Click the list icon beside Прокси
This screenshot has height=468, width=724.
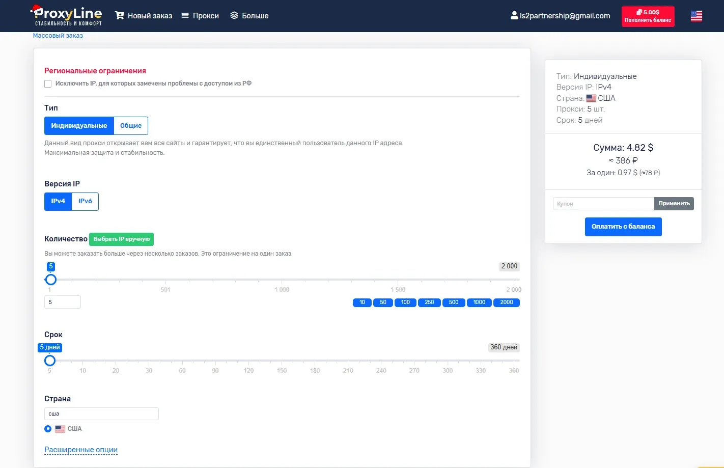pyautogui.click(x=185, y=16)
